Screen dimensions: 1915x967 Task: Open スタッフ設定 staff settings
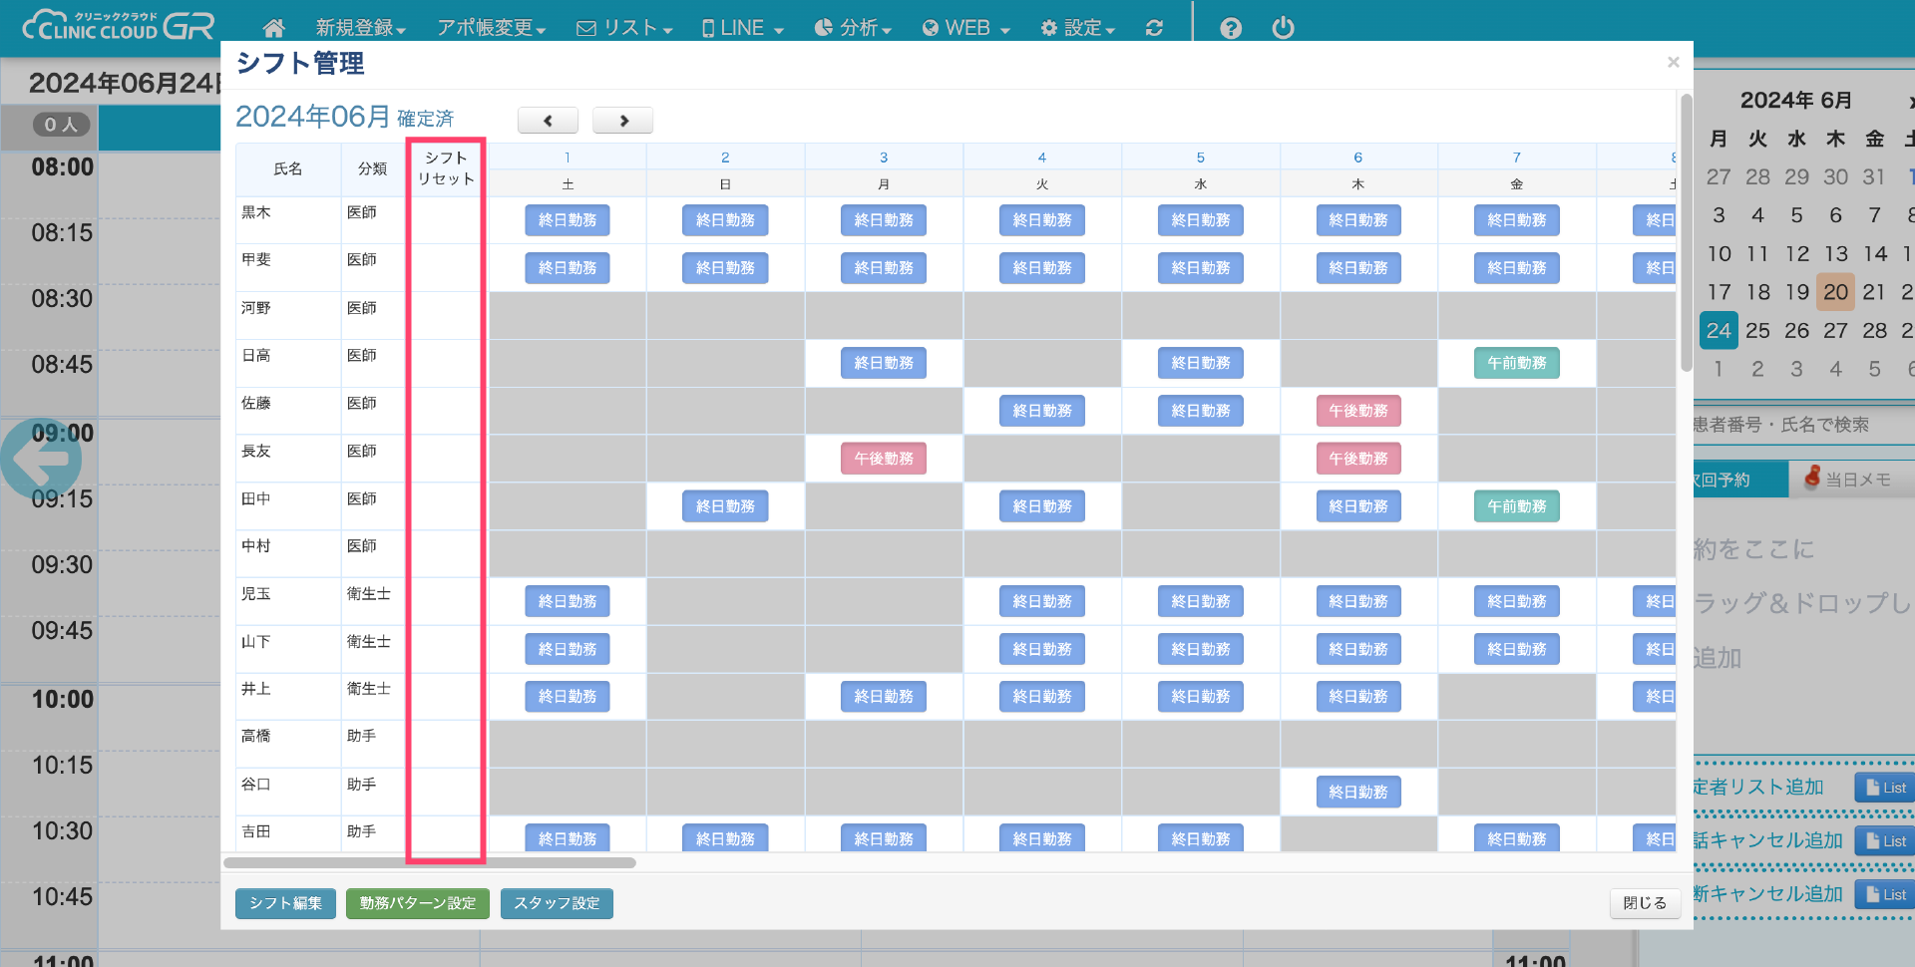pos(557,903)
